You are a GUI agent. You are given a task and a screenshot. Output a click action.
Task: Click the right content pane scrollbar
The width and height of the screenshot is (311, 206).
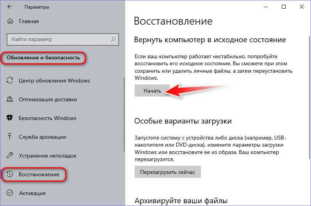pyautogui.click(x=309, y=97)
